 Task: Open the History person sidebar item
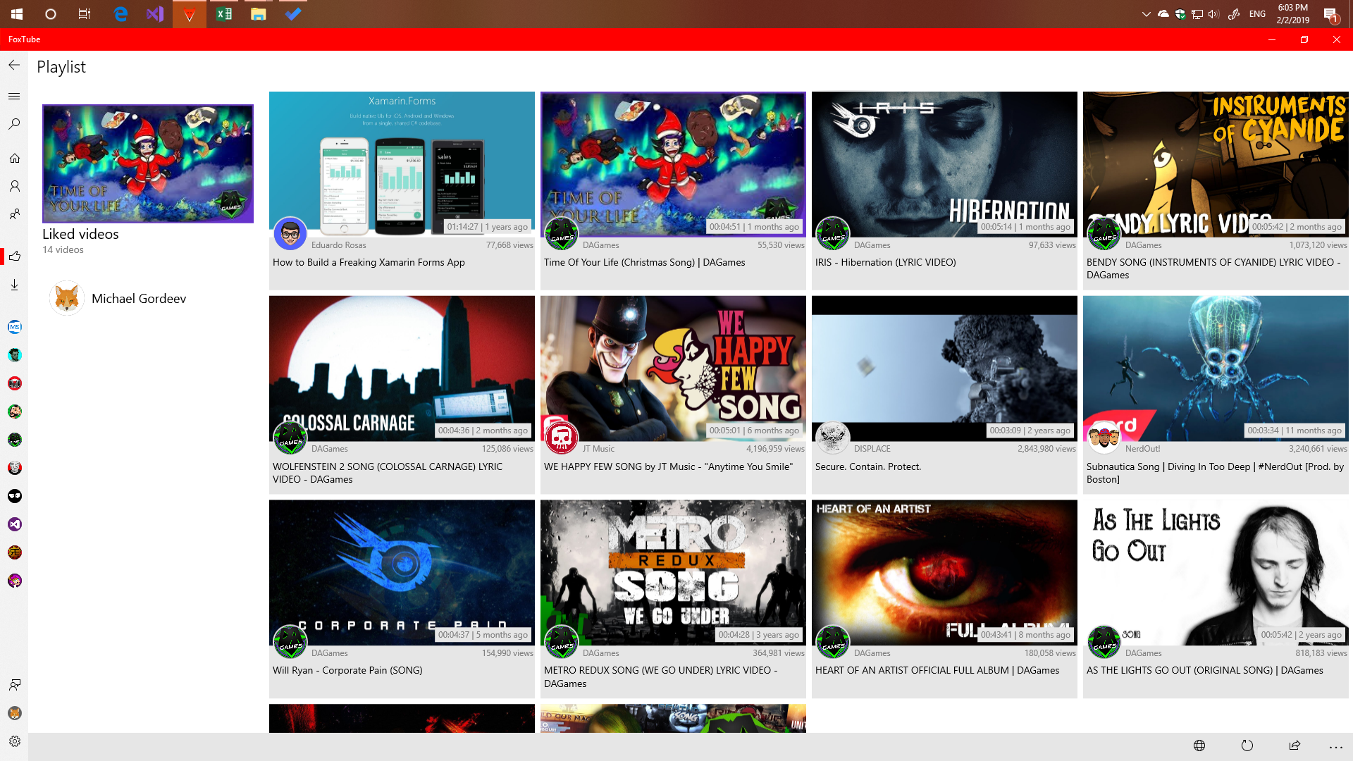coord(14,186)
